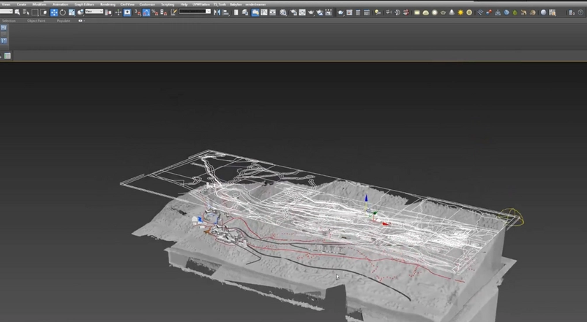
Task: Activate the Select and Move tool
Action: (54, 12)
